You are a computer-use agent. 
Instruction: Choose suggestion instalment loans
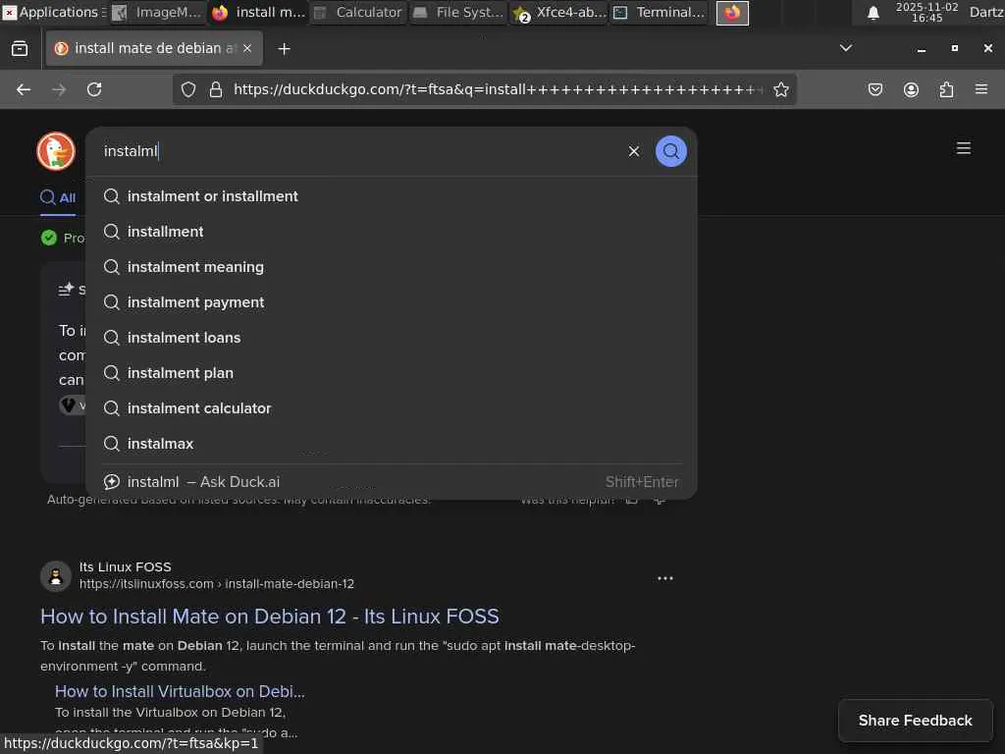point(391,338)
